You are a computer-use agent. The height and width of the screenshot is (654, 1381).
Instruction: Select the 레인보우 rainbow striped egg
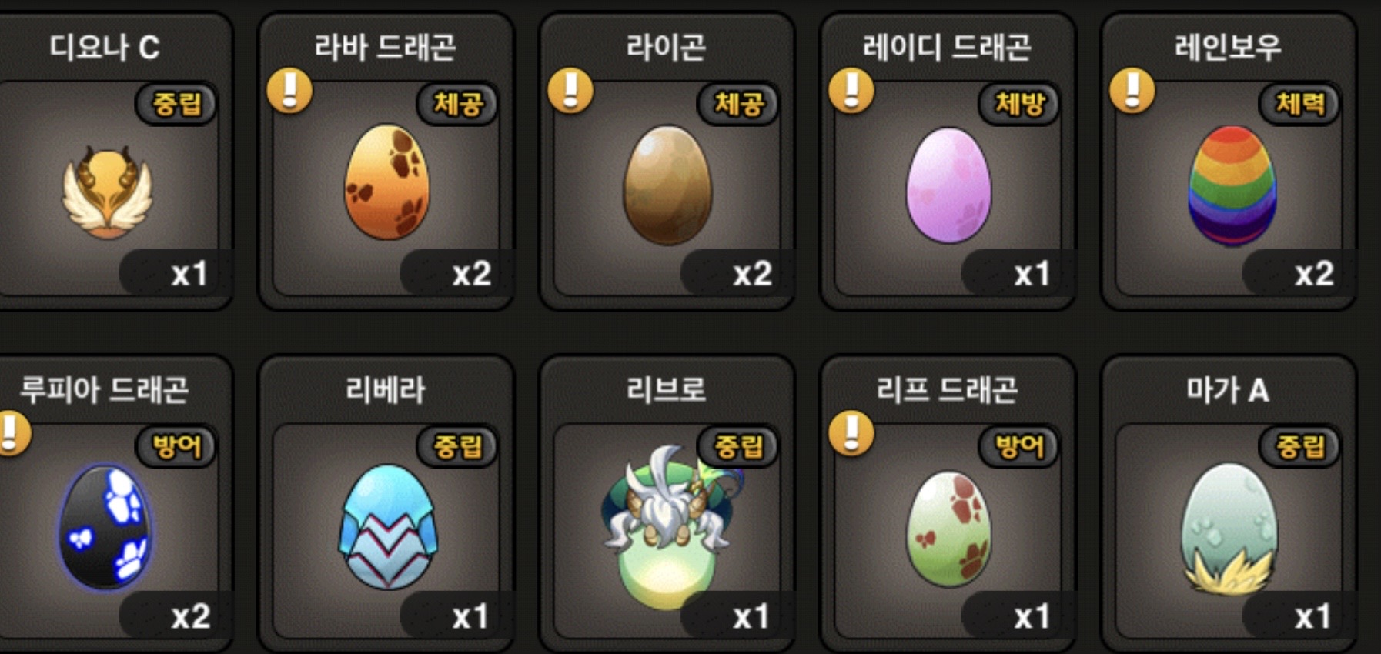tap(1232, 187)
